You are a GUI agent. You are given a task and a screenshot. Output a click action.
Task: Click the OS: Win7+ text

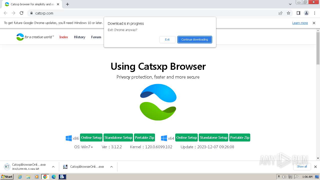point(83,147)
